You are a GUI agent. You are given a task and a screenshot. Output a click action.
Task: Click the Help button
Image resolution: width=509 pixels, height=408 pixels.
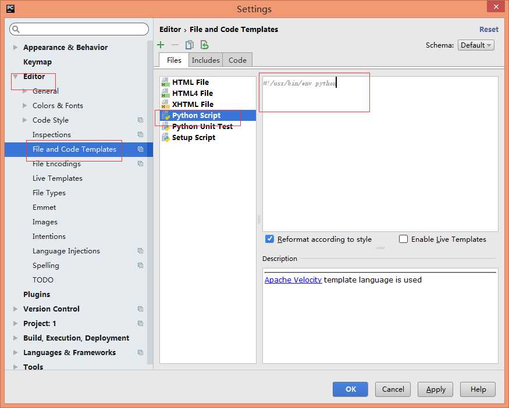coord(478,389)
